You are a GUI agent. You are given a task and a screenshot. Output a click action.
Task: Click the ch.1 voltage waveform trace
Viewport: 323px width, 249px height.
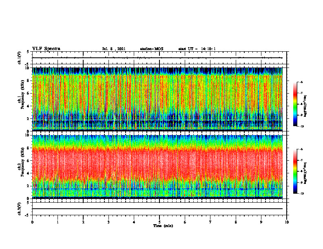157,58
